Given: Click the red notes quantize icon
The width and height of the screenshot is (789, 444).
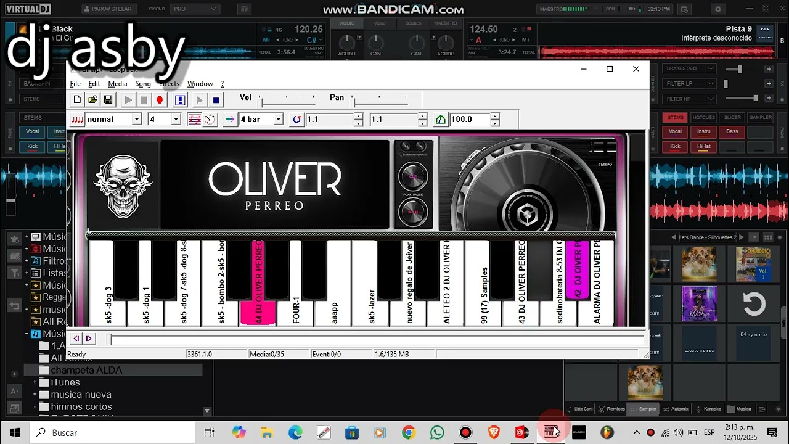Looking at the screenshot, I should click(77, 119).
